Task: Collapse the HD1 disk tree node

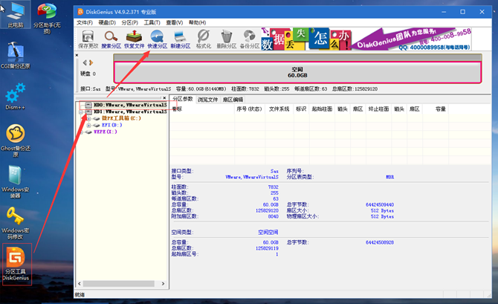Action: (x=81, y=111)
